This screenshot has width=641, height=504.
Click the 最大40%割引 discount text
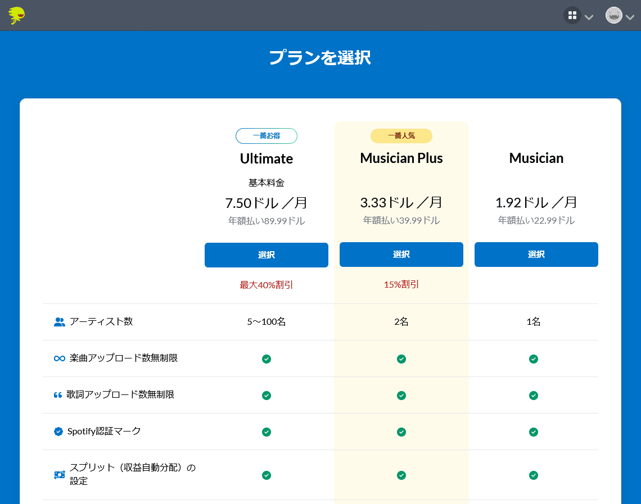click(x=266, y=284)
